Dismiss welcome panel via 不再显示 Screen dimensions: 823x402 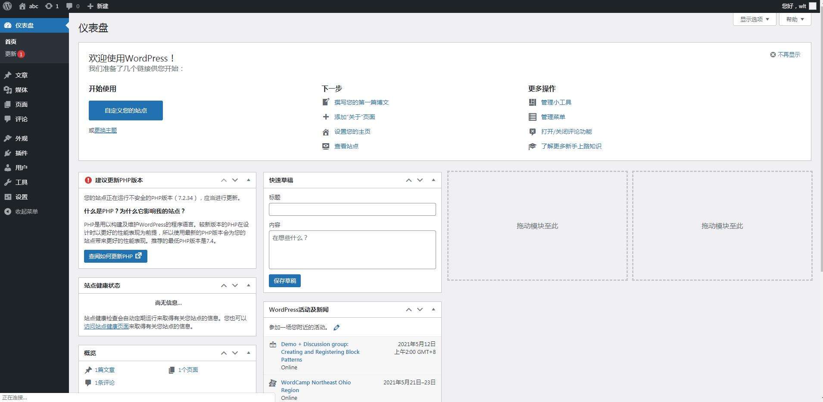[785, 55]
